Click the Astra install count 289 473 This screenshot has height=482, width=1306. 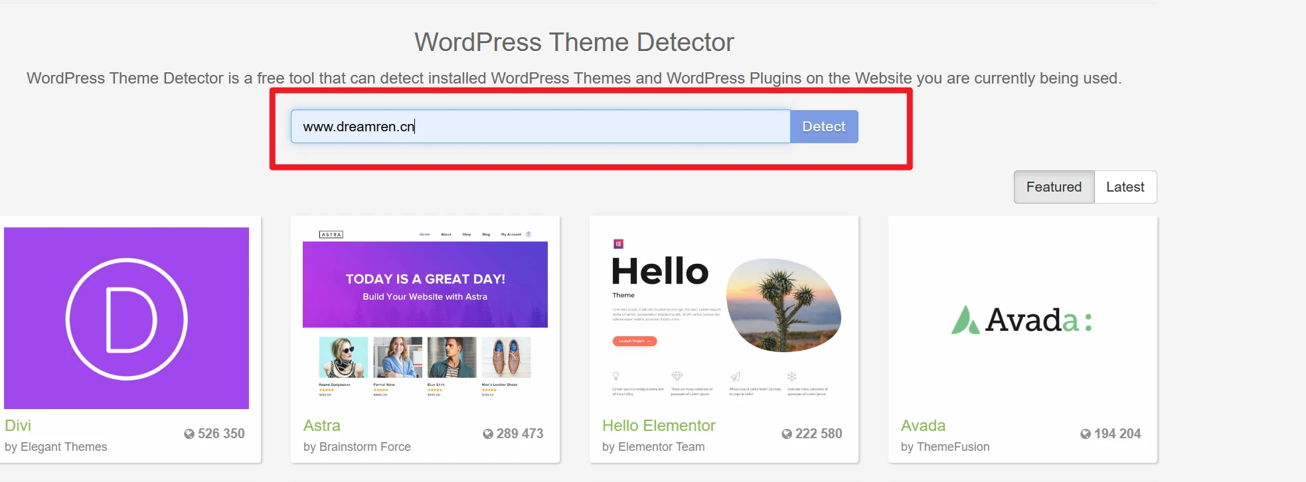coord(520,434)
